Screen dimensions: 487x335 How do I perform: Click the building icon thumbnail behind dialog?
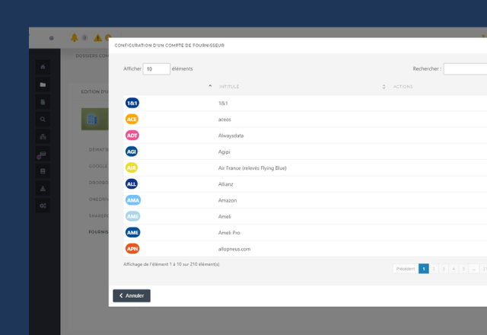point(94,119)
